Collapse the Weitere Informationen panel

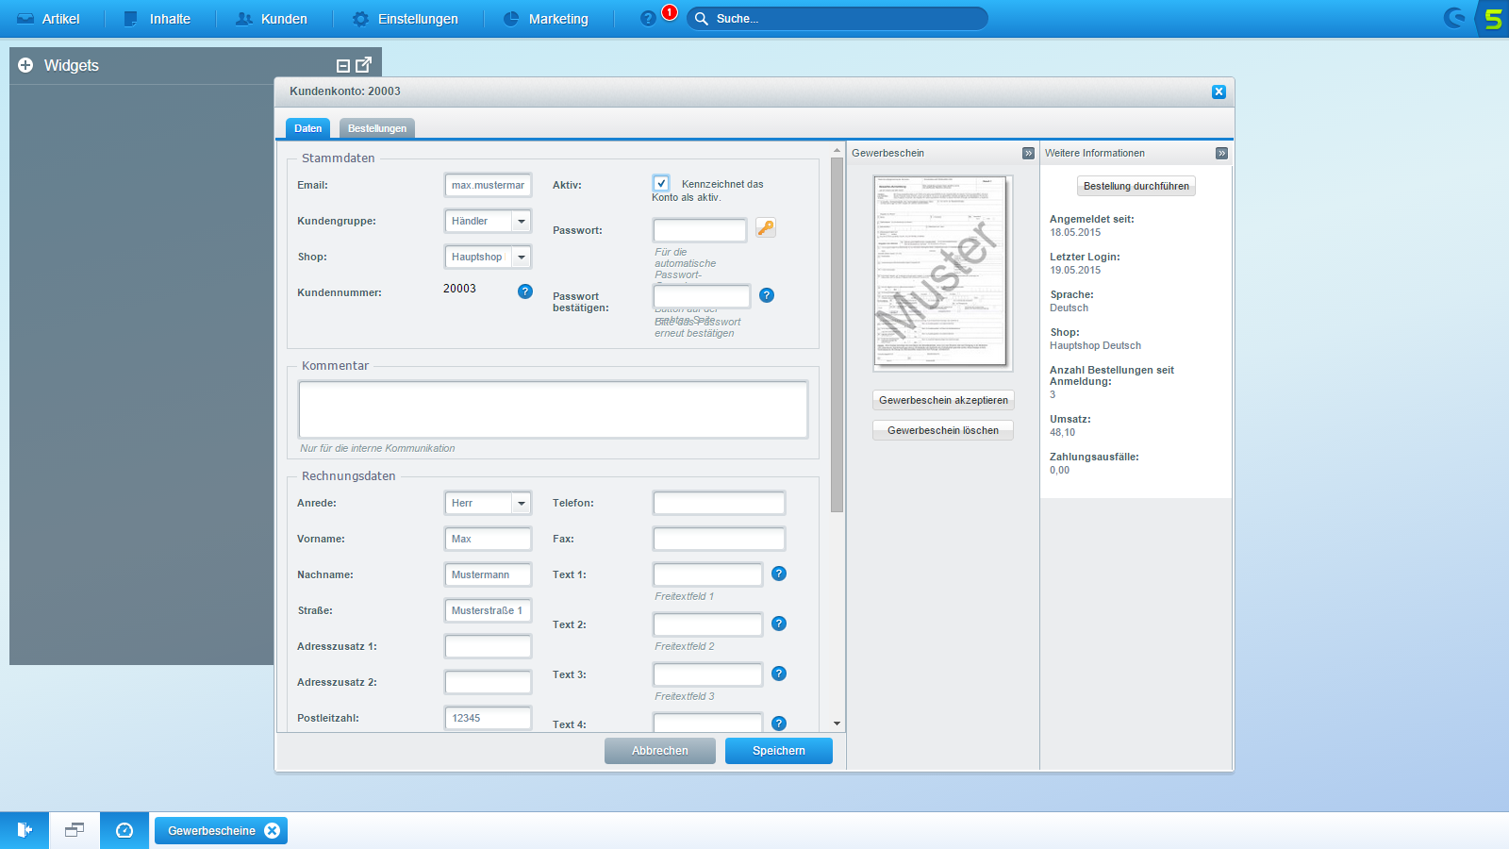click(1221, 153)
